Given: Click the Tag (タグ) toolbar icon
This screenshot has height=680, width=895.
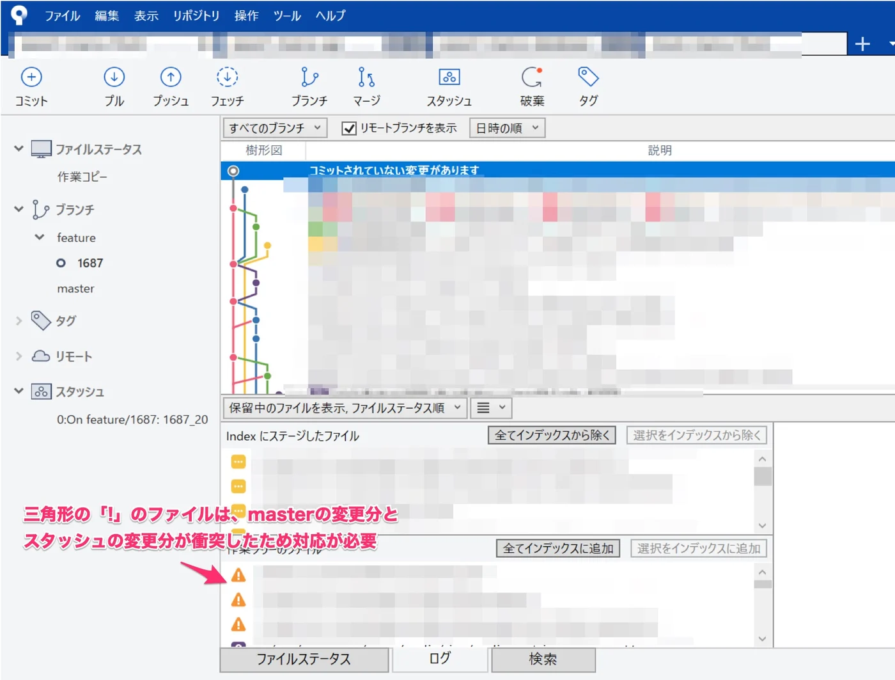Looking at the screenshot, I should [x=588, y=77].
